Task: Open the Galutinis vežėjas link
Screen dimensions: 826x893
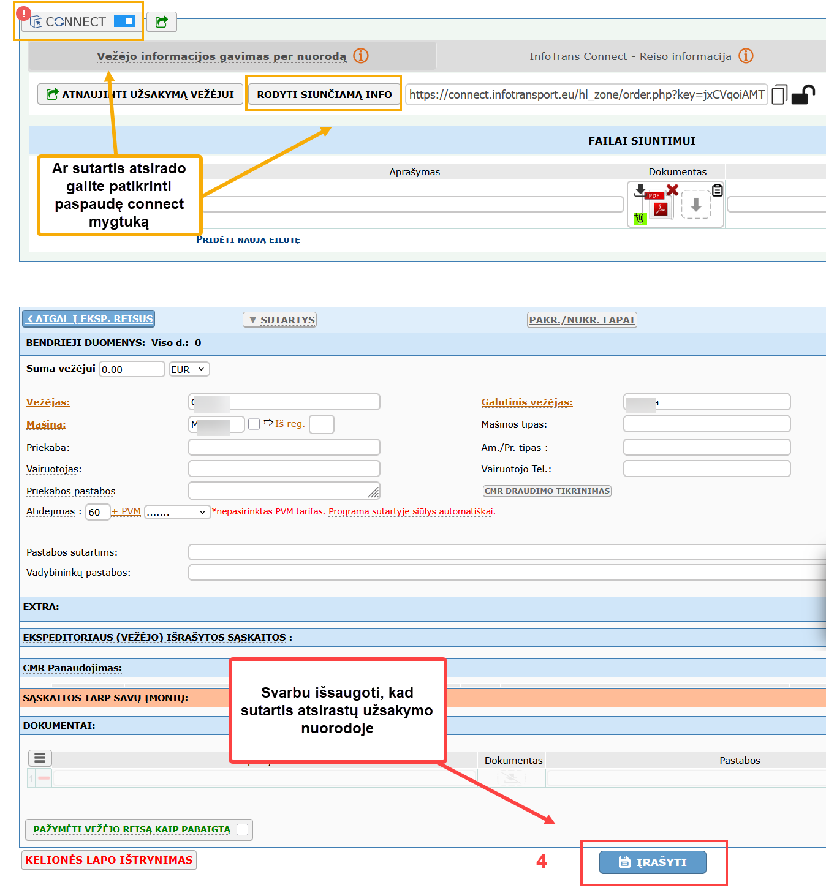Action: (527, 402)
